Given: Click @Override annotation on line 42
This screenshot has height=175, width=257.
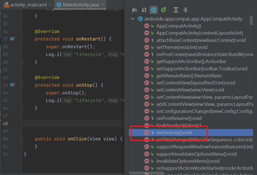Looking at the screenshot, I should coord(47,77).
